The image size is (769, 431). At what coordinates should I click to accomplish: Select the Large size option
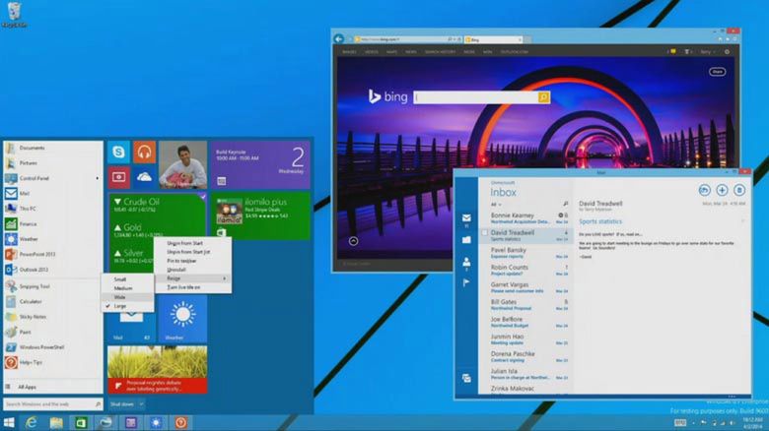pos(120,306)
